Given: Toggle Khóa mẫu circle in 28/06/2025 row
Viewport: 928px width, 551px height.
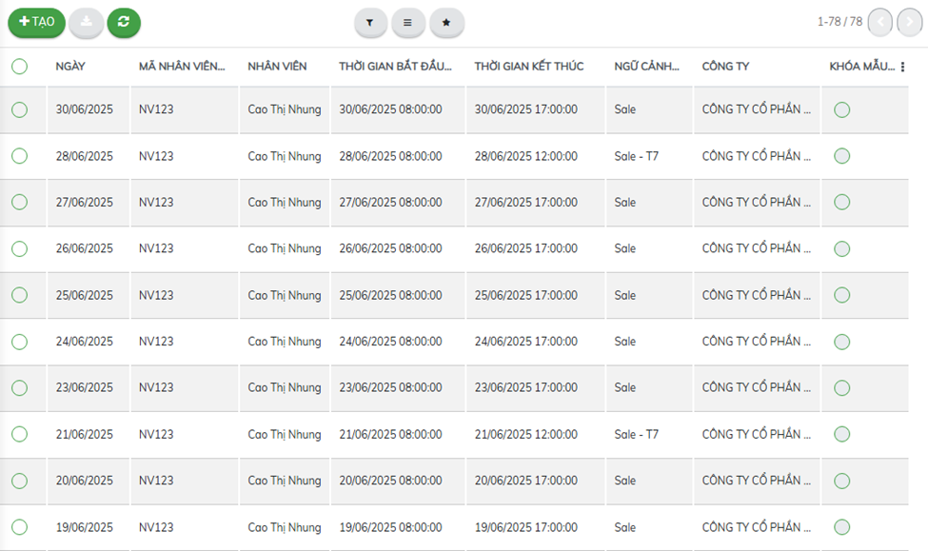Looking at the screenshot, I should click(x=841, y=156).
